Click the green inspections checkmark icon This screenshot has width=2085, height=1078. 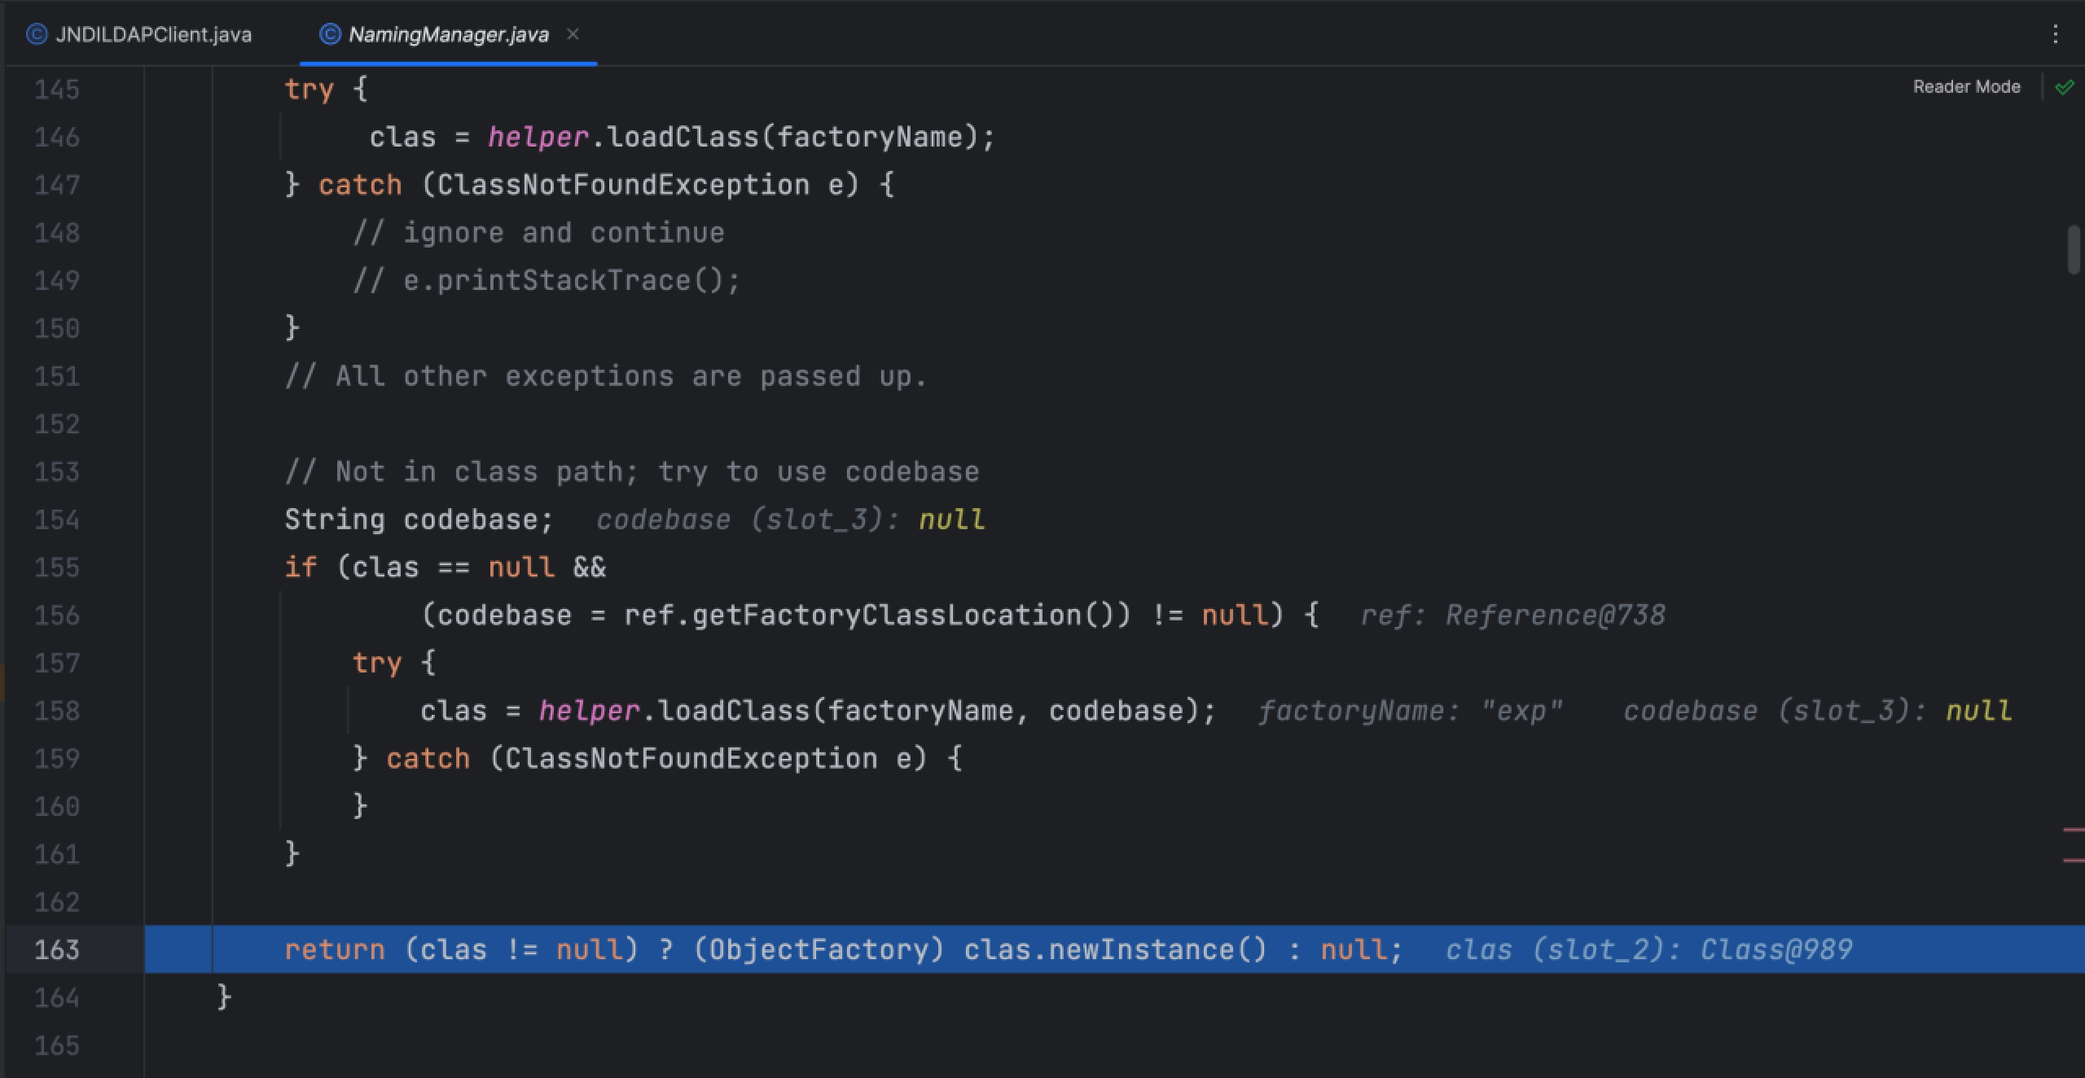2065,87
